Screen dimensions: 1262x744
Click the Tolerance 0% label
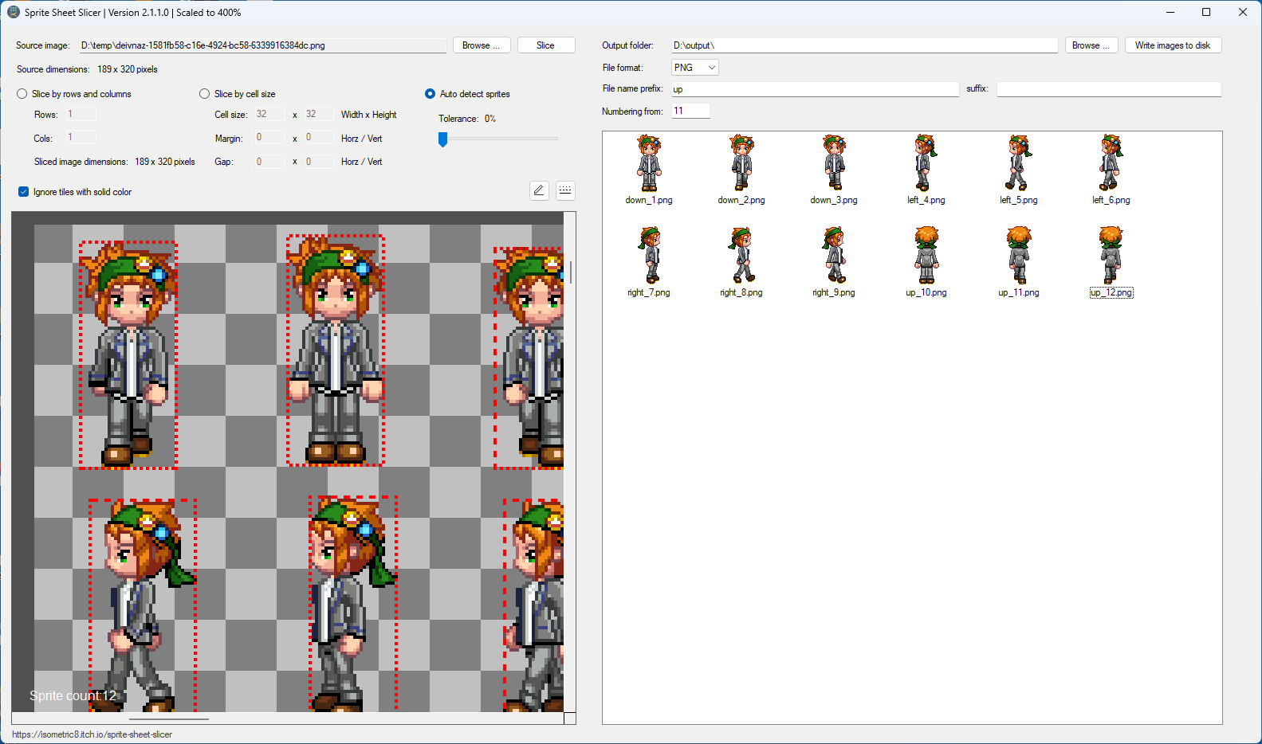467,119
